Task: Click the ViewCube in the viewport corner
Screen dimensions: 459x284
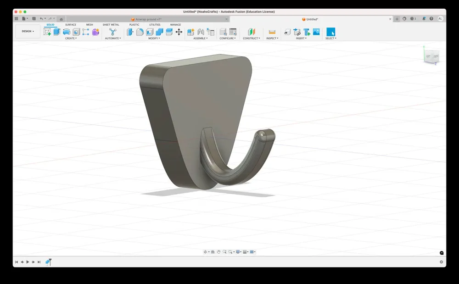Action: coord(431,56)
